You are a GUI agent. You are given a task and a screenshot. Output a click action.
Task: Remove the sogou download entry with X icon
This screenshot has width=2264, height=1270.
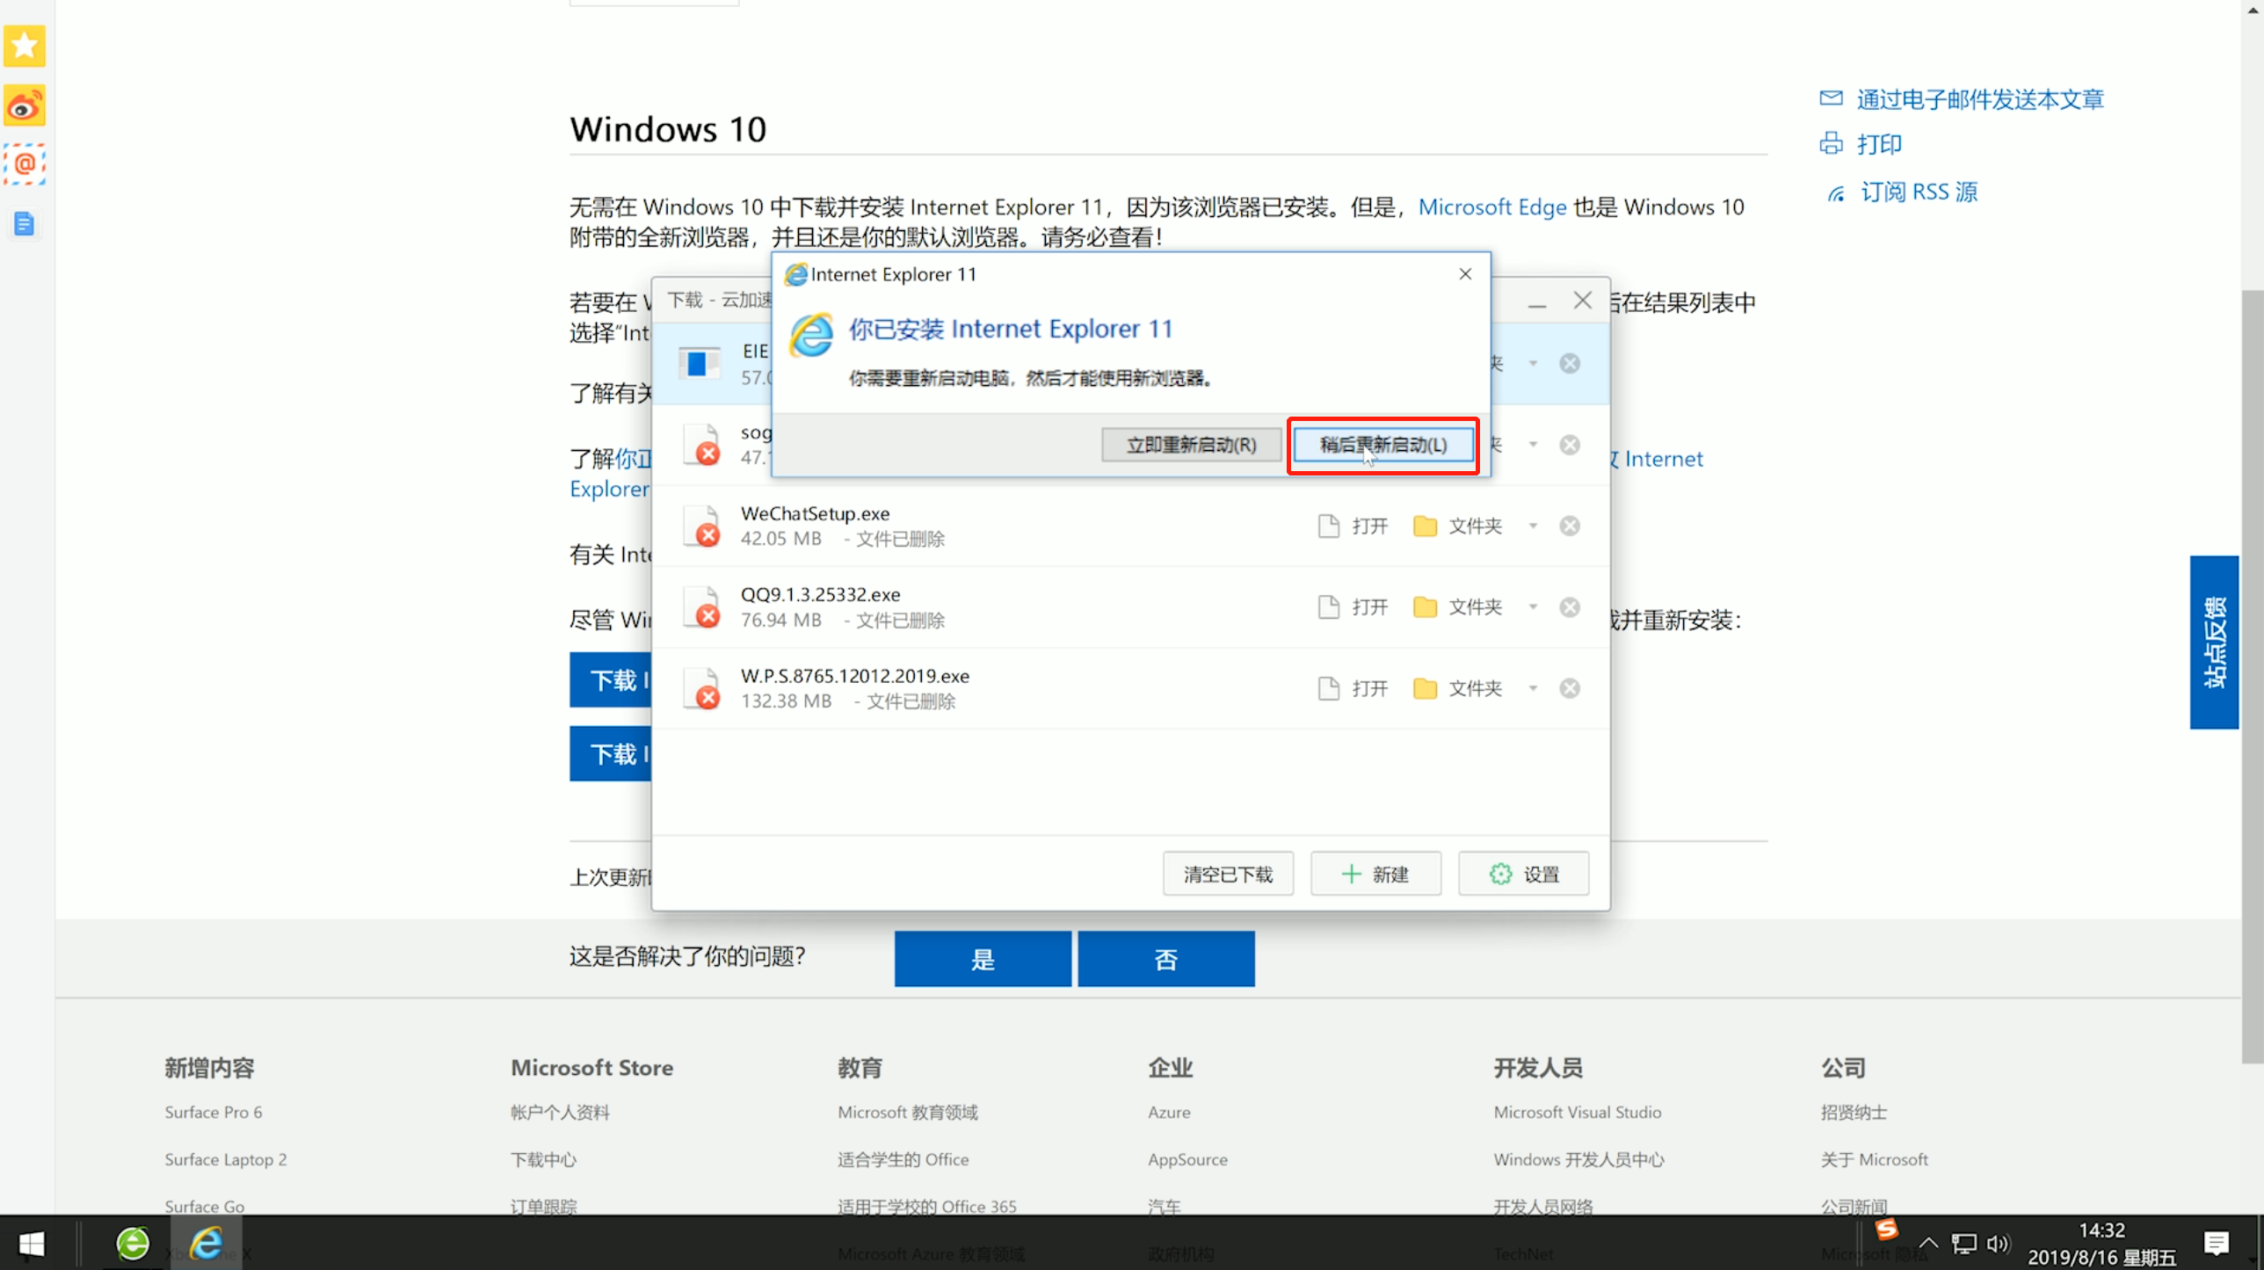pos(1570,445)
